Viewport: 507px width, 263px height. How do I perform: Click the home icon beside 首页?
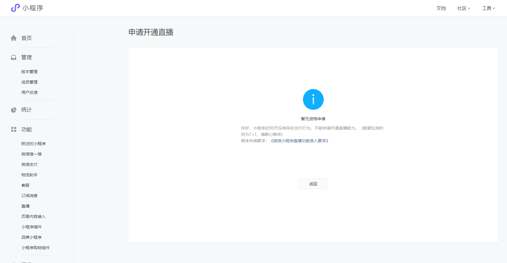(14, 38)
